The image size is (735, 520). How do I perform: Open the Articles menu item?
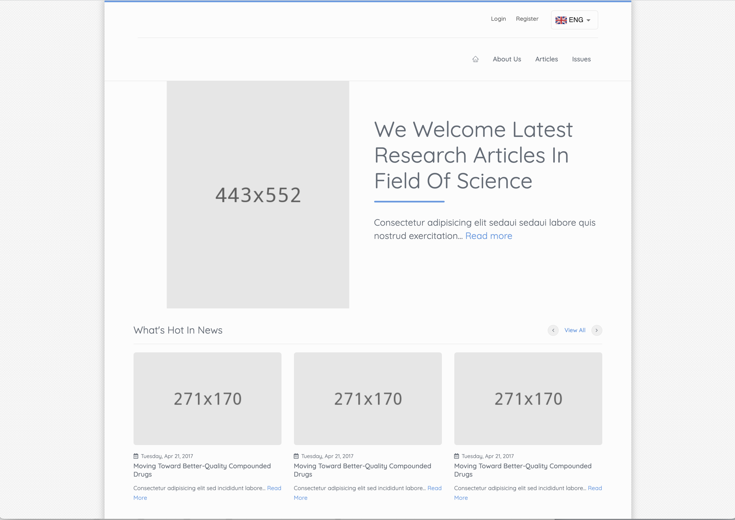click(546, 59)
